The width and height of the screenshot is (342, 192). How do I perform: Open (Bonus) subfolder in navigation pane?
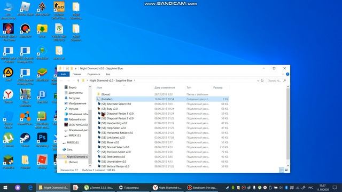coord(73,162)
